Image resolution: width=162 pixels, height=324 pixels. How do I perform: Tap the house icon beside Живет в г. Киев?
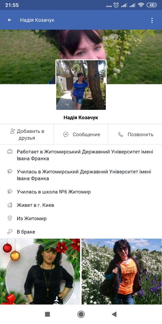(x=10, y=205)
